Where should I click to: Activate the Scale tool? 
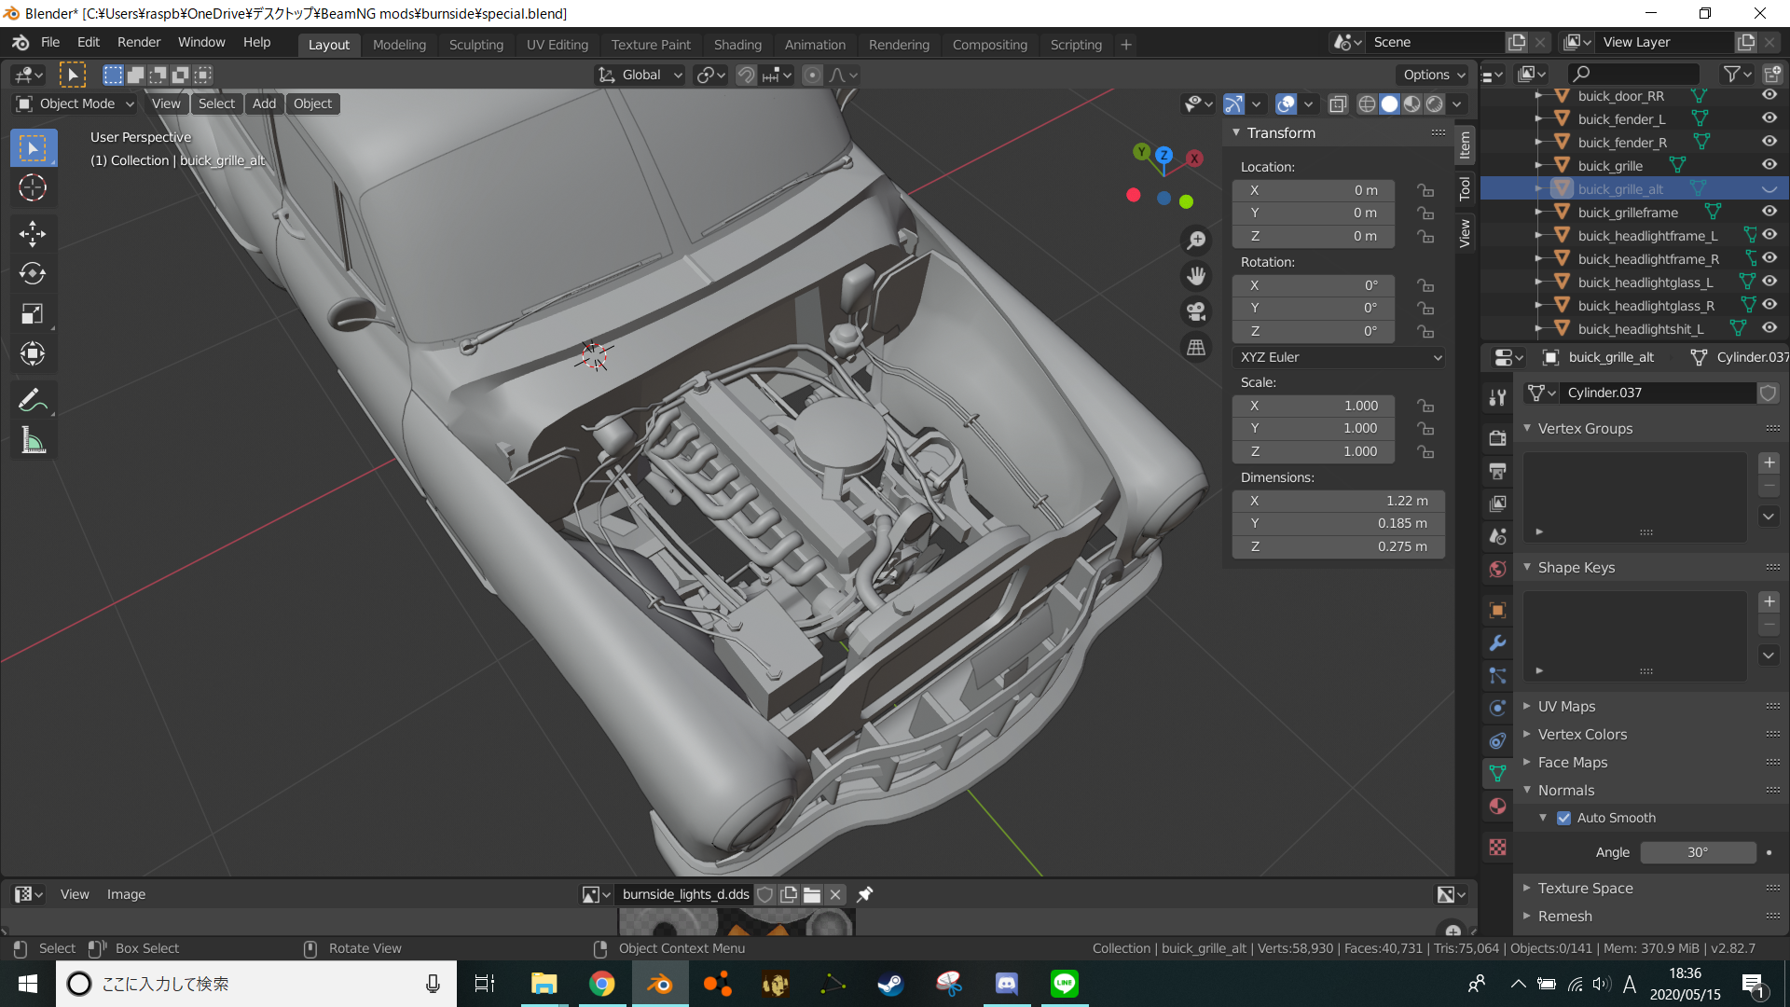coord(33,313)
